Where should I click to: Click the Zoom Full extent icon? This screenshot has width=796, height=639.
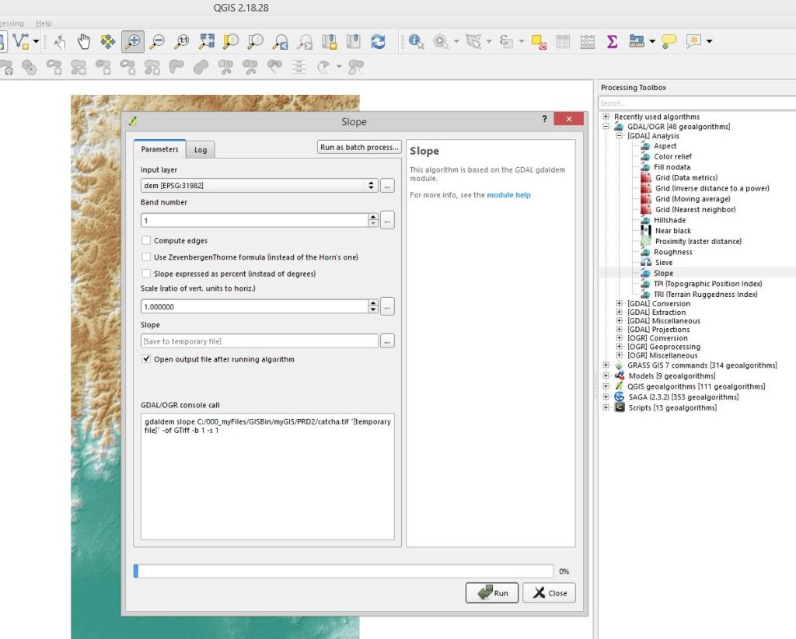coord(206,41)
